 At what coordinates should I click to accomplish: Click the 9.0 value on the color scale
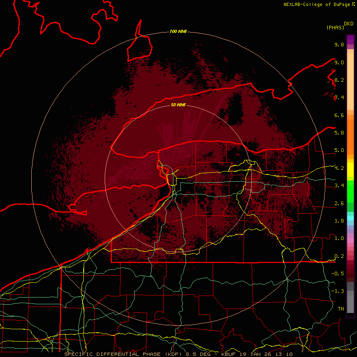339,62
